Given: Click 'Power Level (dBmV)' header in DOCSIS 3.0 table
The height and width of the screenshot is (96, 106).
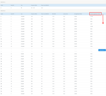Looking at the screenshot, I should [x=45, y=14].
